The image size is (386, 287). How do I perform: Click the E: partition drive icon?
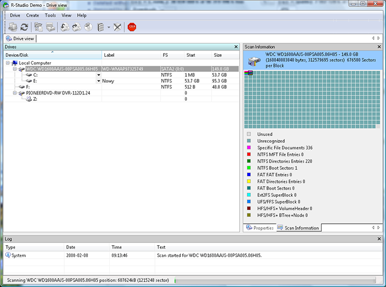click(x=29, y=81)
